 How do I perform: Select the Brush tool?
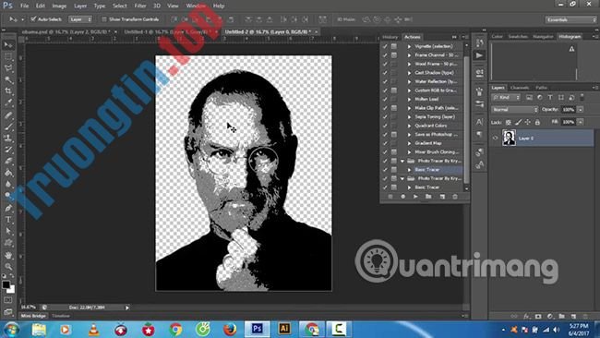[x=8, y=127]
